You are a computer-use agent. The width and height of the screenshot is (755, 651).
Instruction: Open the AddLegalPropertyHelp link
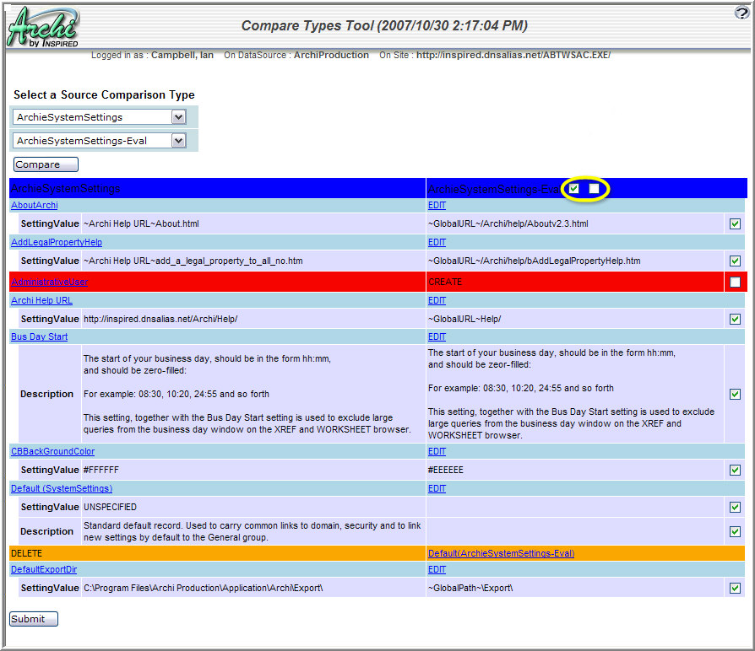pyautogui.click(x=57, y=242)
